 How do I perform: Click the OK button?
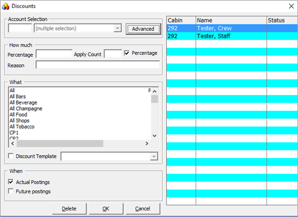106,208
